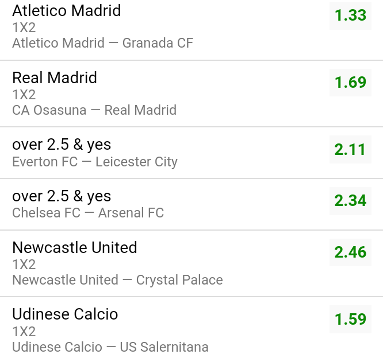383x358 pixels.
Task: View the CA Osasuna — Real Madrid match
Action: tap(94, 110)
